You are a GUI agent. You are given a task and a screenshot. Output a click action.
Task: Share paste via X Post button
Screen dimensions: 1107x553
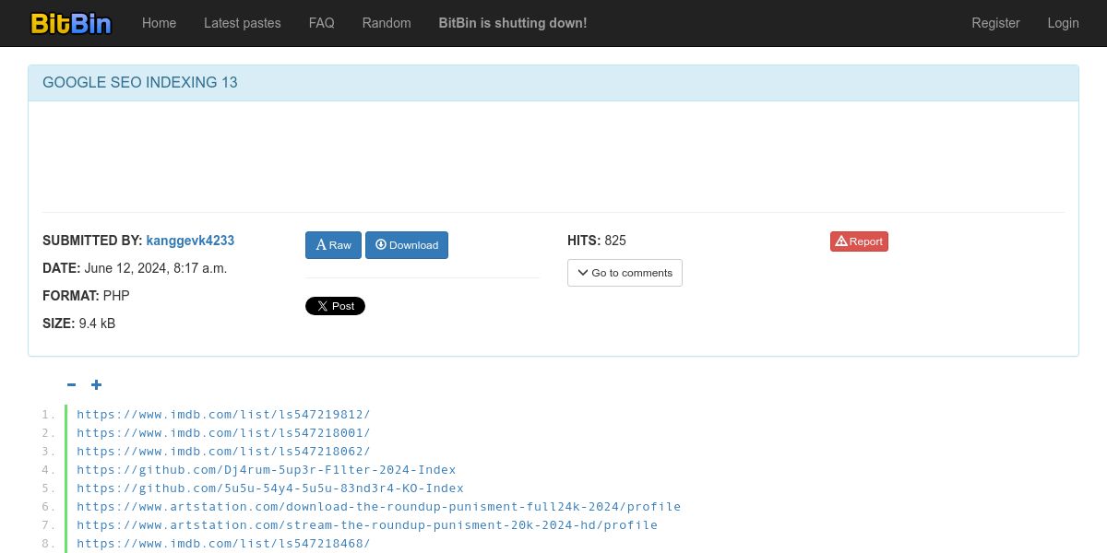335,306
